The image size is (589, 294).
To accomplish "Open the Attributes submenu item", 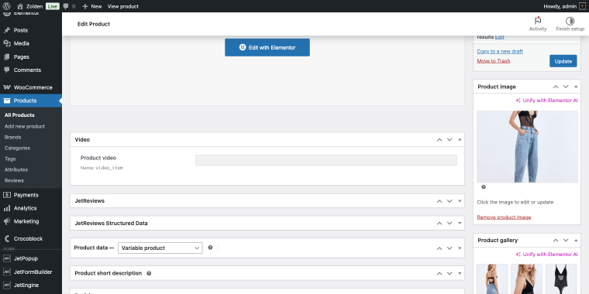I will (x=16, y=170).
